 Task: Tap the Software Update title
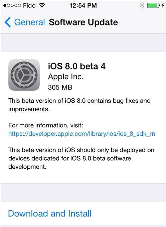[84, 22]
